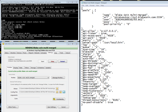
Task: Click folder icon beside Miner path field
Action: coord(57,89)
